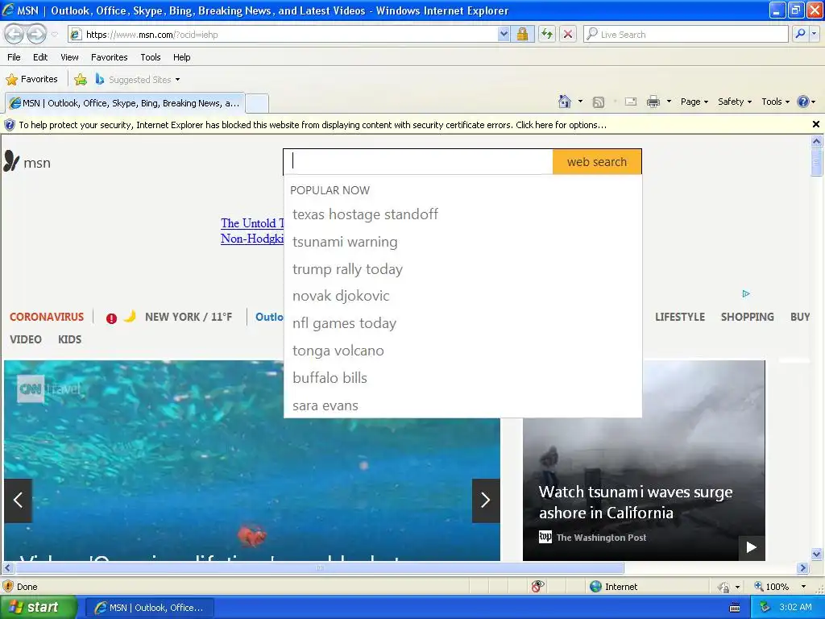Screen dimensions: 825x619
Task: Open the CORONAVIRUS navigation link
Action: [47, 317]
